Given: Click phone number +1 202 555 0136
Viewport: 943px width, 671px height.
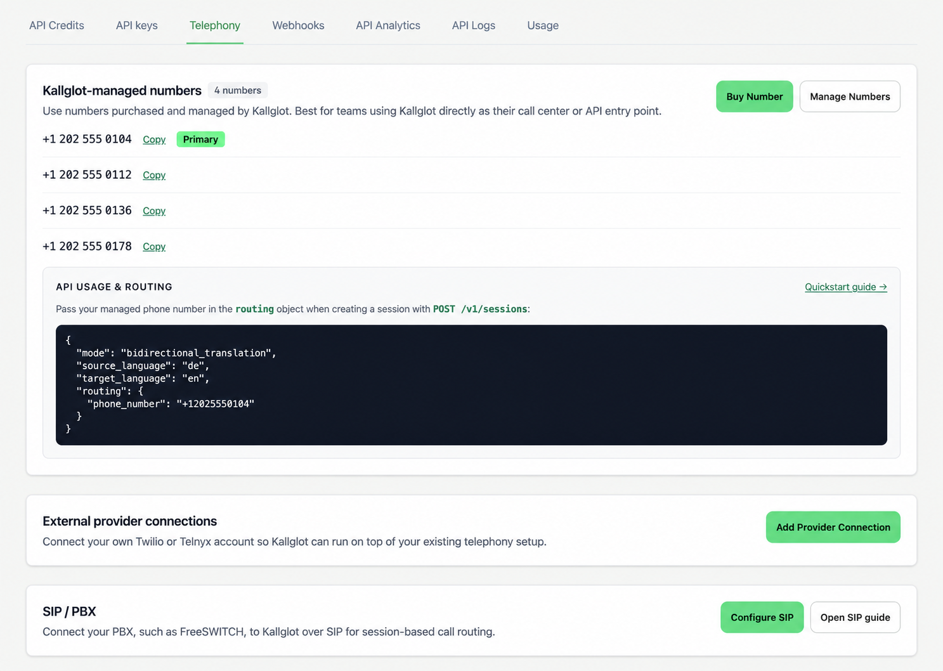Looking at the screenshot, I should (87, 210).
